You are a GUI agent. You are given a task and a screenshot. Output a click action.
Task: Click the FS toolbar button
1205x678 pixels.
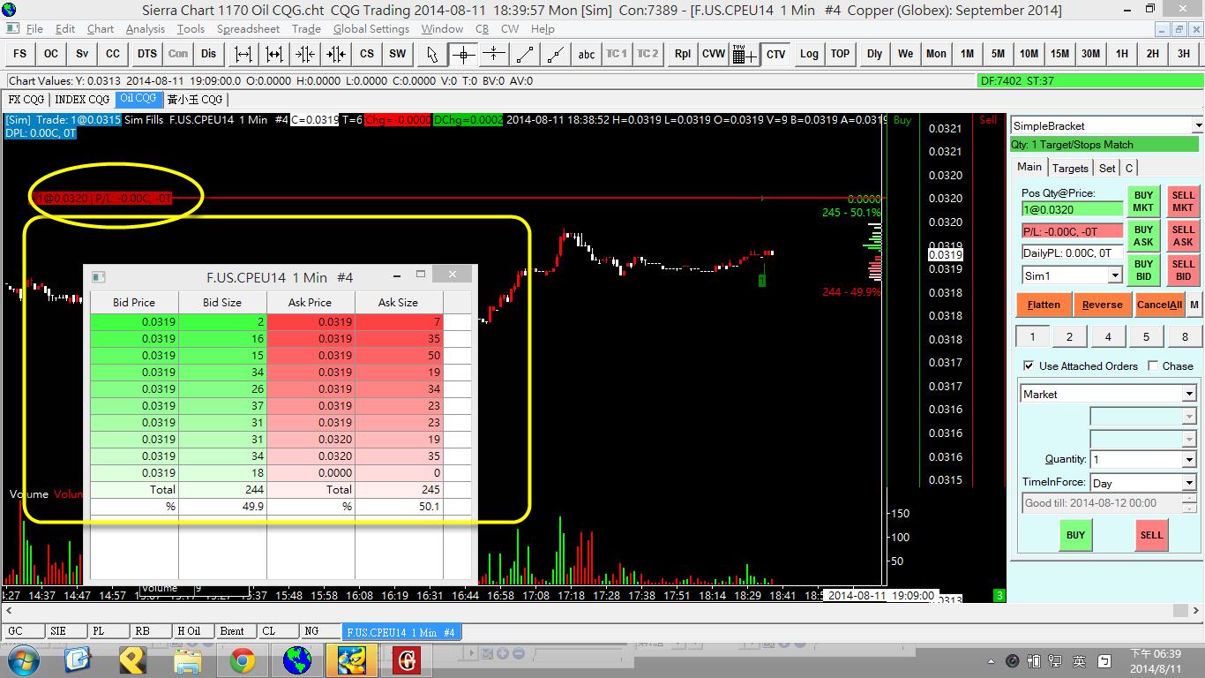click(19, 54)
